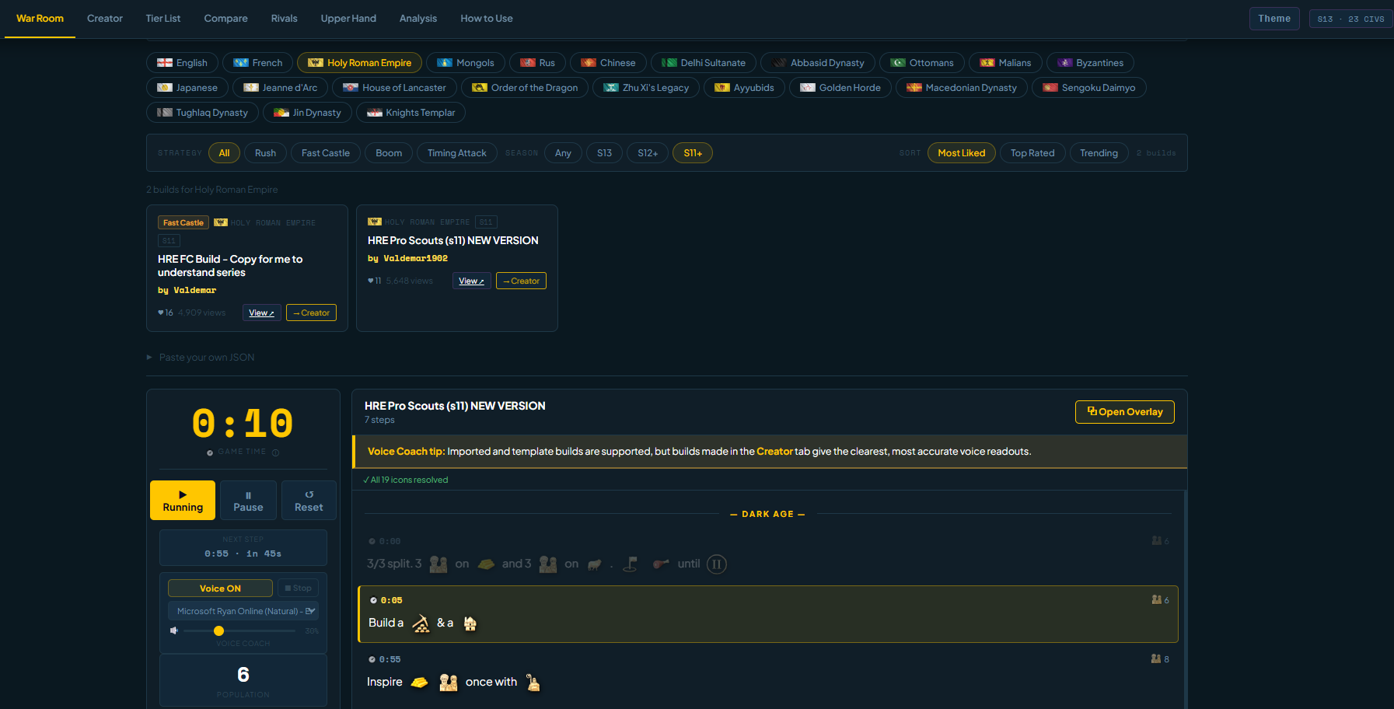Open the How to Use tab
1394x709 pixels.
coord(487,19)
